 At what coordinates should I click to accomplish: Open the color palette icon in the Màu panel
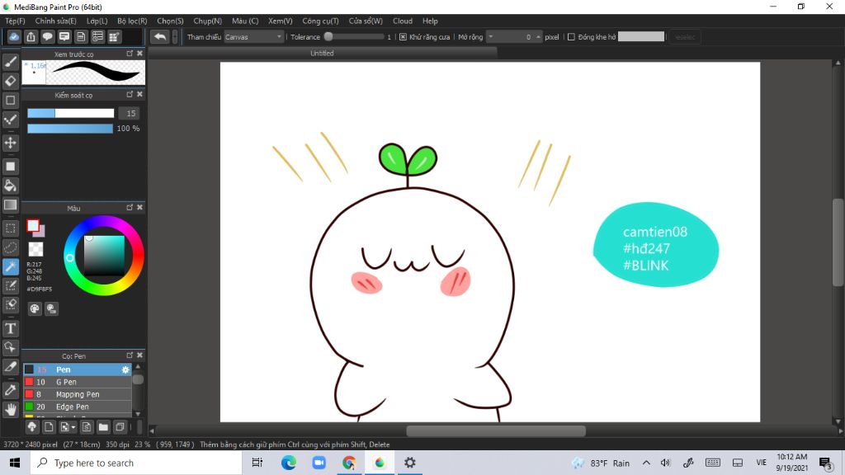[x=35, y=308]
